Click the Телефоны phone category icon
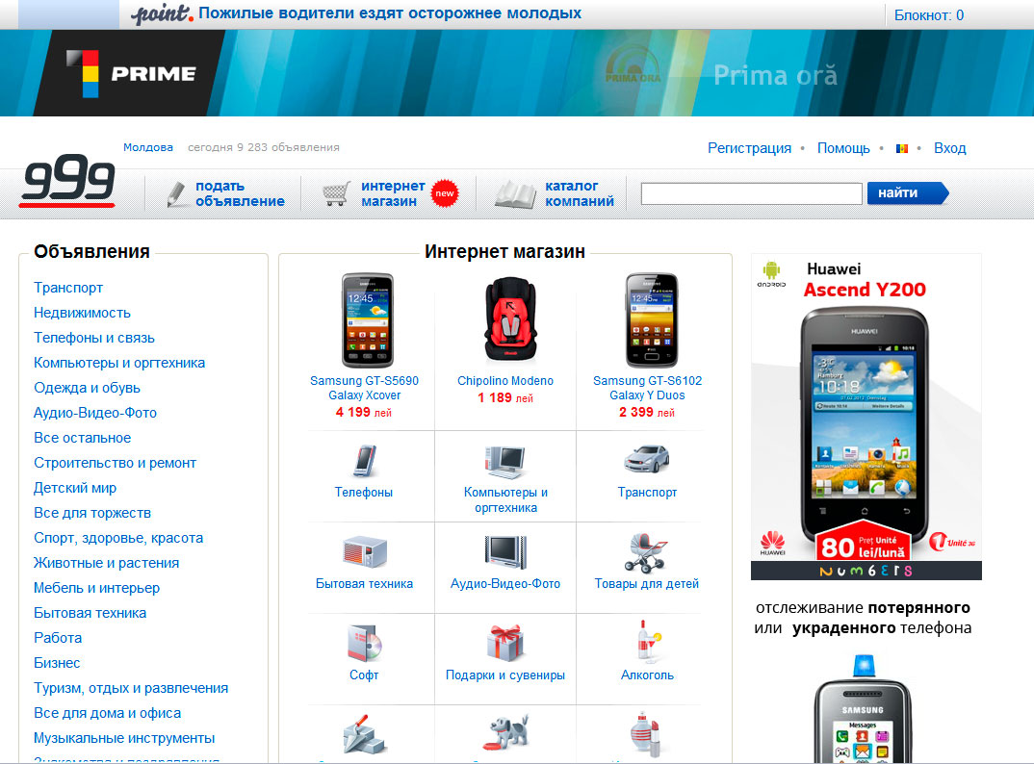Image resolution: width=1034 pixels, height=764 pixels. pyautogui.click(x=364, y=460)
